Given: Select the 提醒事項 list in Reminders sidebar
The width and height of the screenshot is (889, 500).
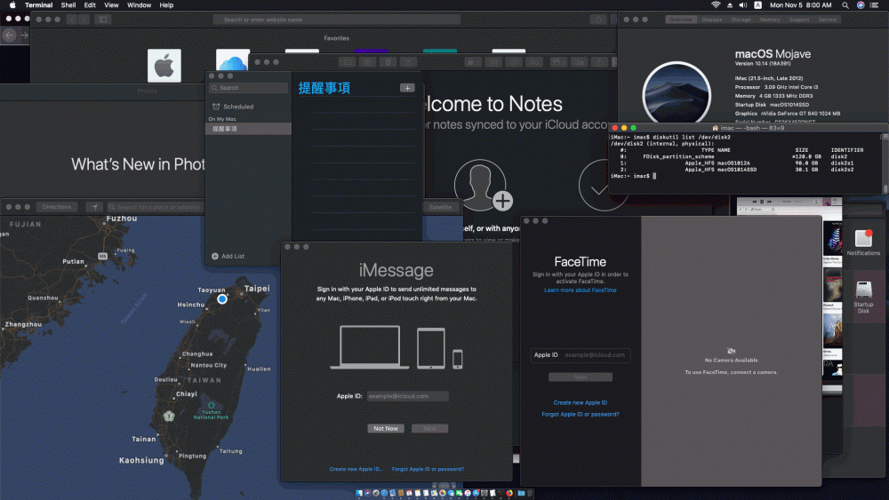Looking at the screenshot, I should [248, 129].
